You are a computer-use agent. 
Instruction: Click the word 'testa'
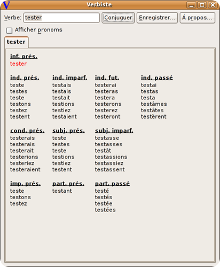tap(148, 98)
